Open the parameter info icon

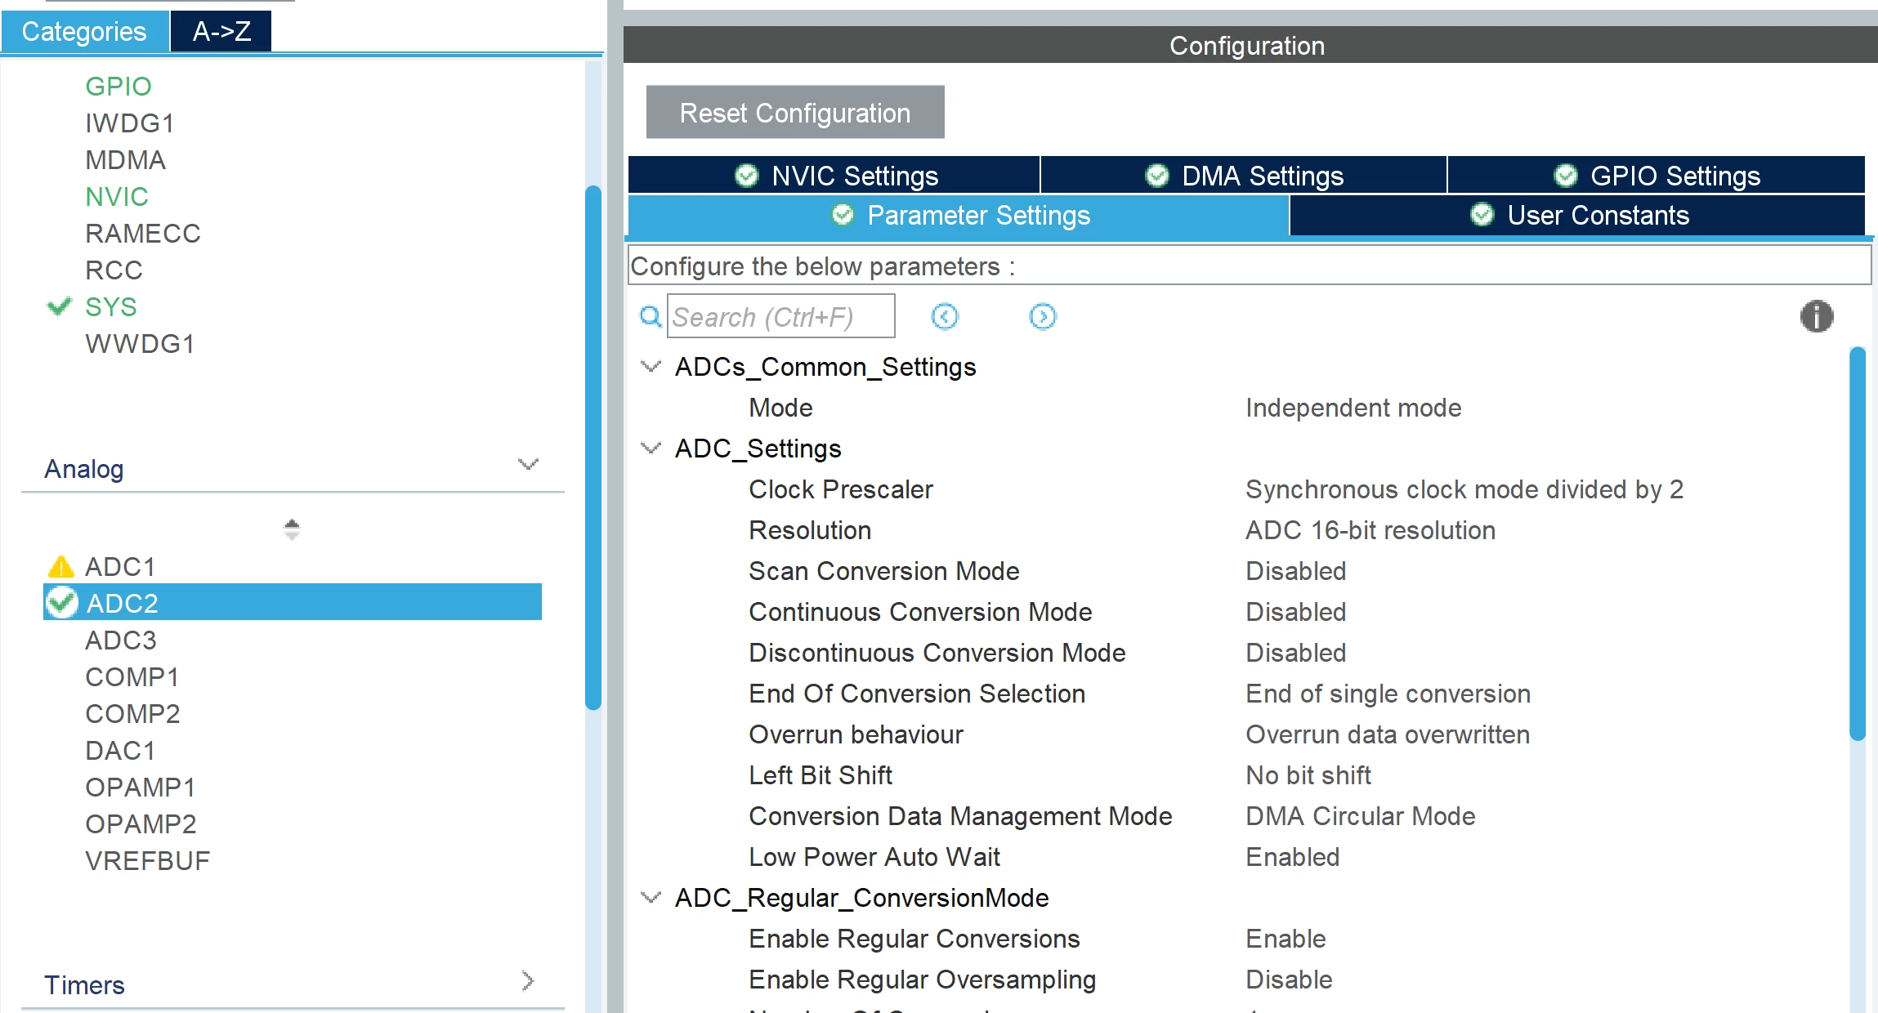(x=1817, y=316)
